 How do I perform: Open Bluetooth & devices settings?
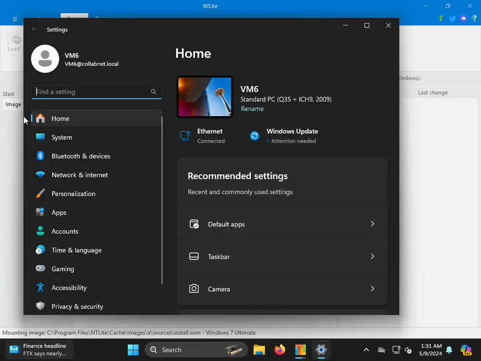[96, 156]
